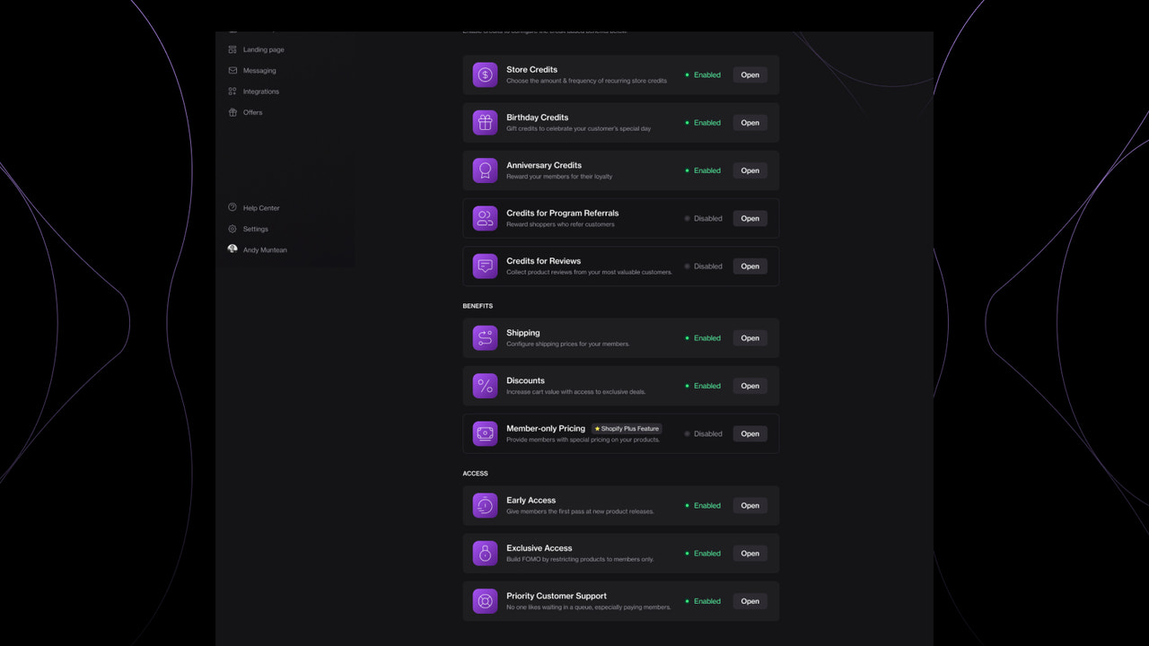The image size is (1149, 646).
Task: Select the Store Credits dollar icon
Action: (485, 74)
